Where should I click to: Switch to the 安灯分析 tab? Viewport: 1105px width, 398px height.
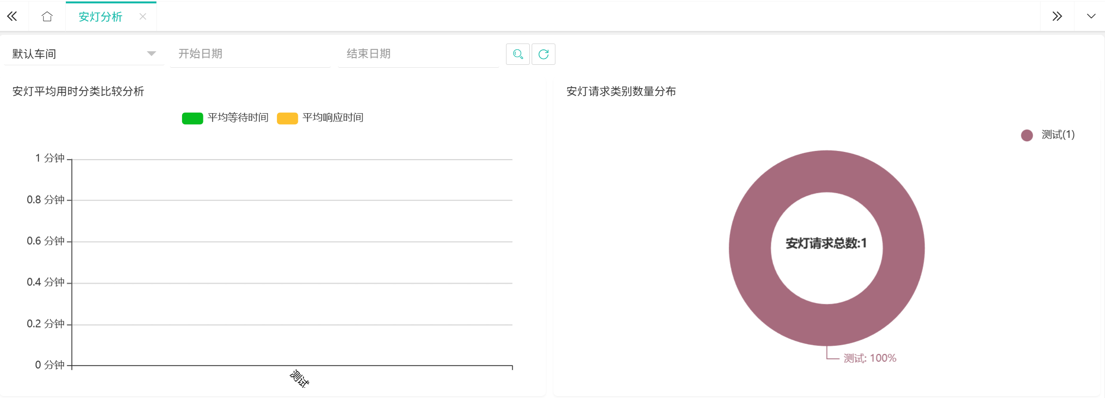pyautogui.click(x=100, y=17)
